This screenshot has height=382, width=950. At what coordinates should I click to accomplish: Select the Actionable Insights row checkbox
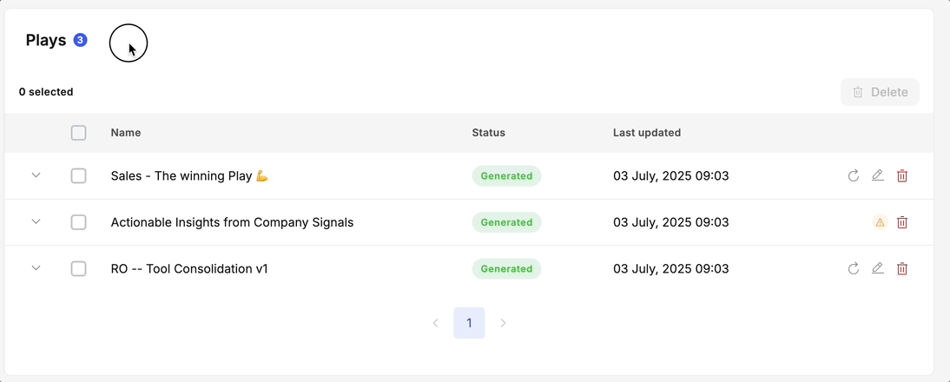click(79, 222)
